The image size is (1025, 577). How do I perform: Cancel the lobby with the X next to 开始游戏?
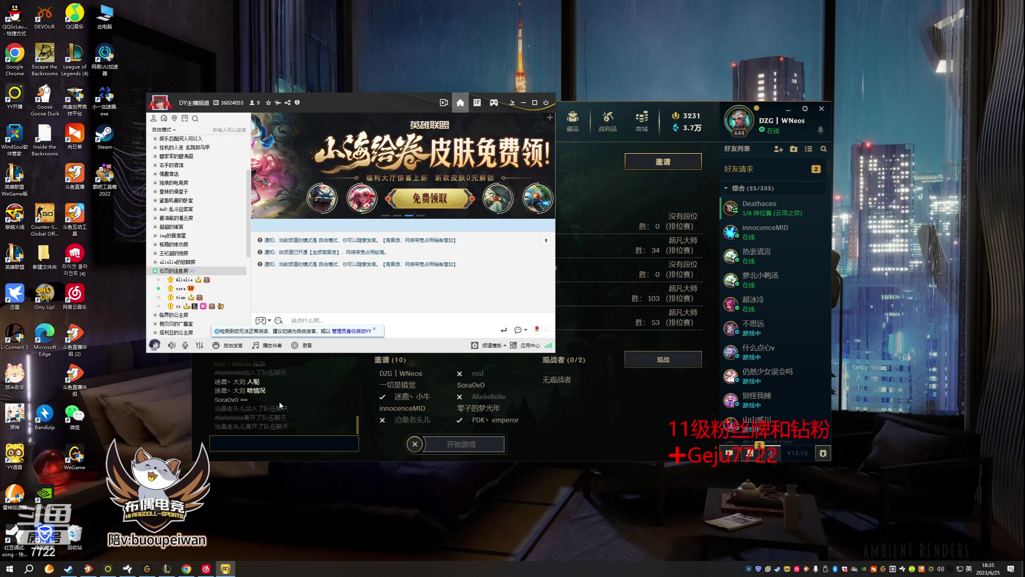pyautogui.click(x=415, y=444)
